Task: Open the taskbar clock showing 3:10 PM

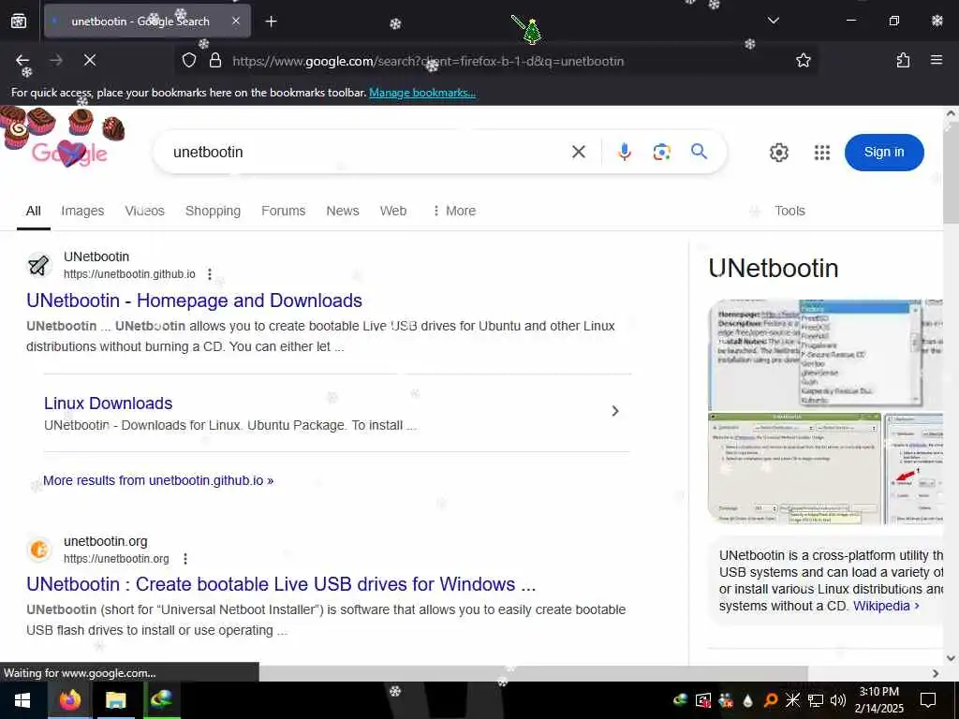Action: 878,700
